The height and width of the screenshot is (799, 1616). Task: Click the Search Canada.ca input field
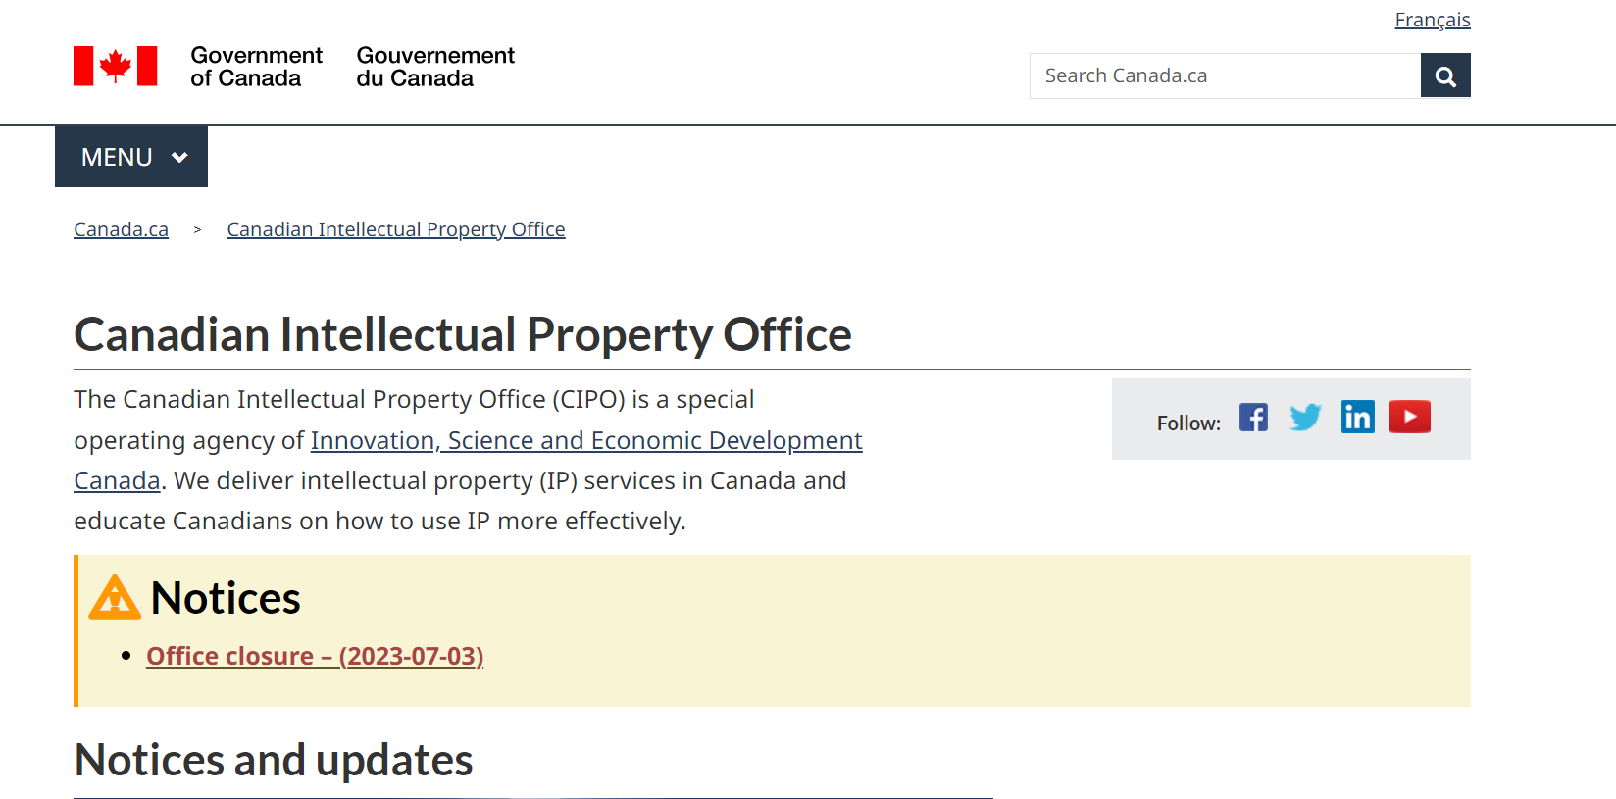tap(1224, 76)
